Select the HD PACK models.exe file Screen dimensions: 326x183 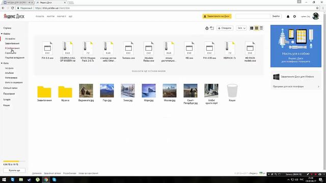tap(250, 48)
